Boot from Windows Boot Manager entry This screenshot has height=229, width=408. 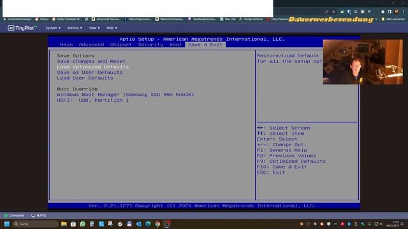pyautogui.click(x=126, y=95)
